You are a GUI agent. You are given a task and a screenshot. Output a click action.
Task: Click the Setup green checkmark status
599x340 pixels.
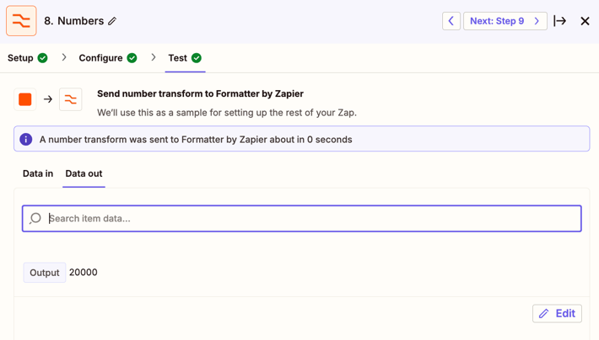[x=43, y=58]
